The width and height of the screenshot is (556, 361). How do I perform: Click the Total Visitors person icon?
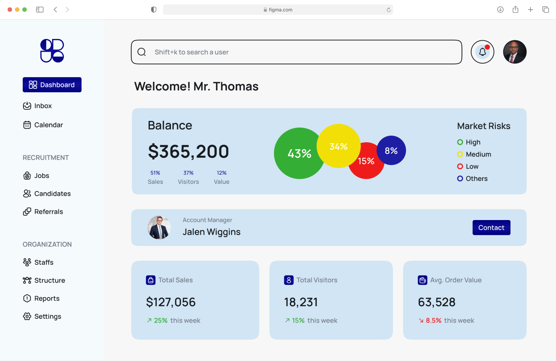tap(289, 280)
